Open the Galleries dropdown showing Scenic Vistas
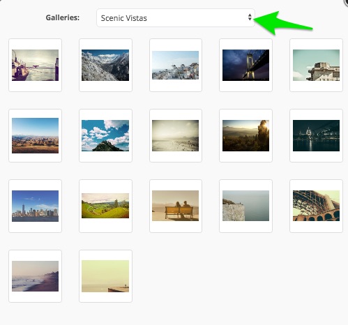This screenshot has height=325, width=348. [176, 18]
